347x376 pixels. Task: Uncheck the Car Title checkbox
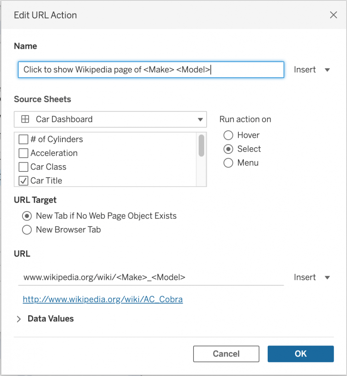click(24, 181)
